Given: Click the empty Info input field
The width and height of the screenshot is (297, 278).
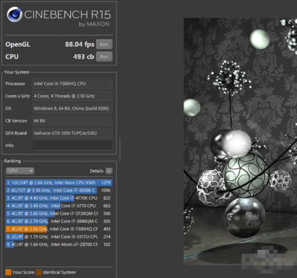Looking at the screenshot, I should (x=72, y=145).
